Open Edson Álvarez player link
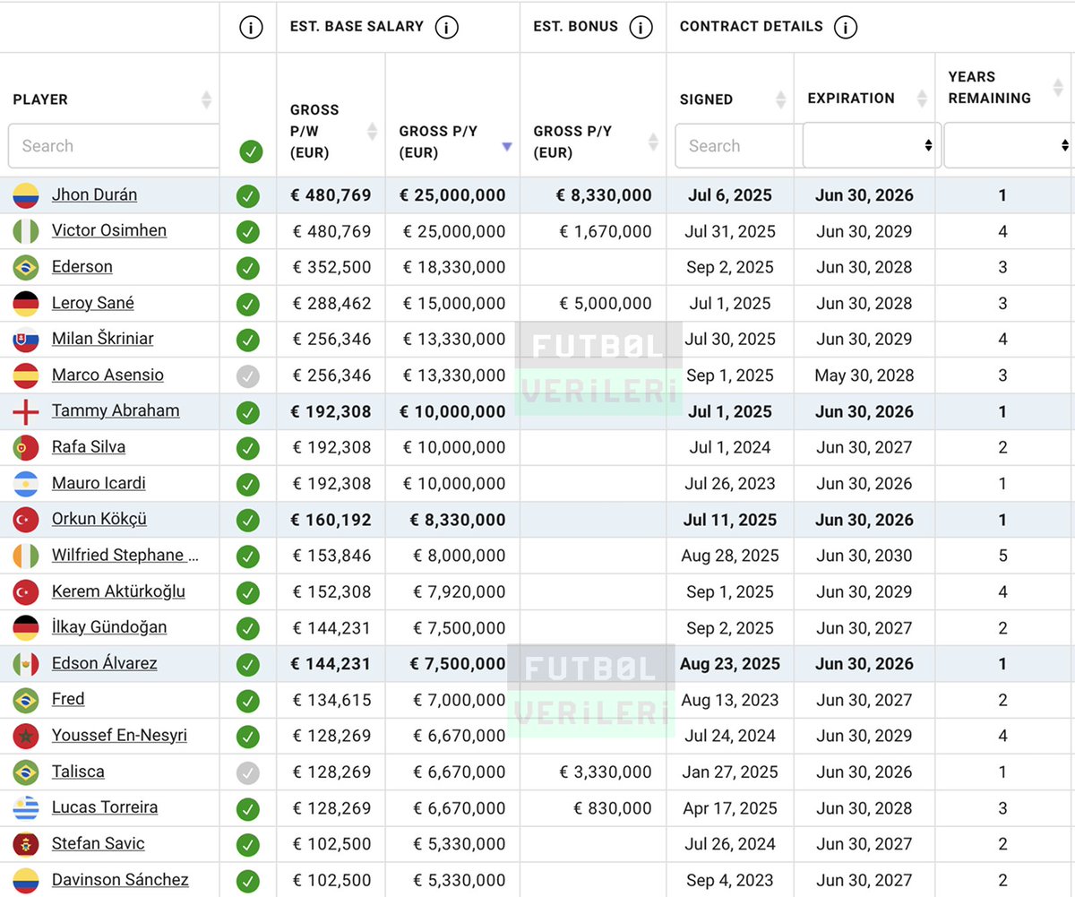 tap(104, 663)
